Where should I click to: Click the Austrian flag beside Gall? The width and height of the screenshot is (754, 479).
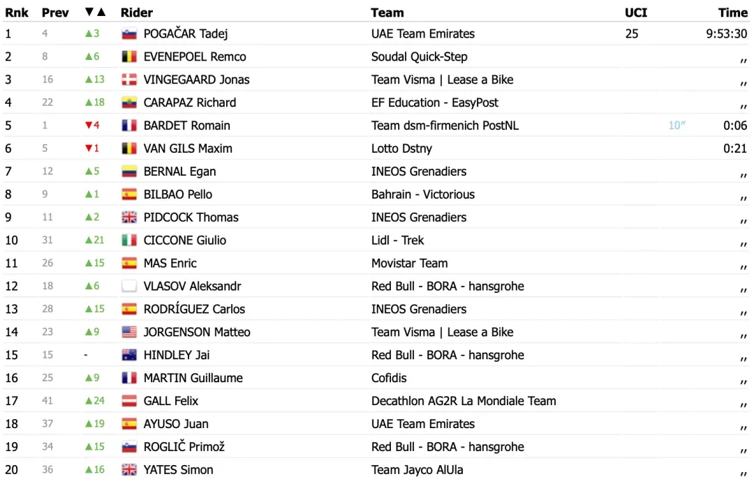pos(129,402)
